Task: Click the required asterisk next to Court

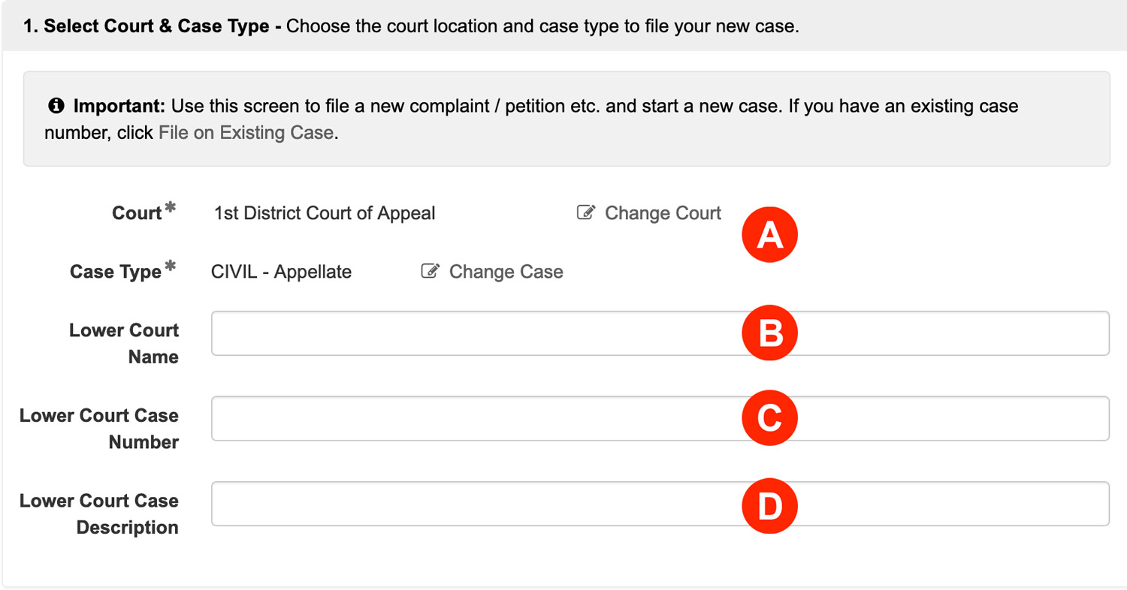Action: [171, 208]
